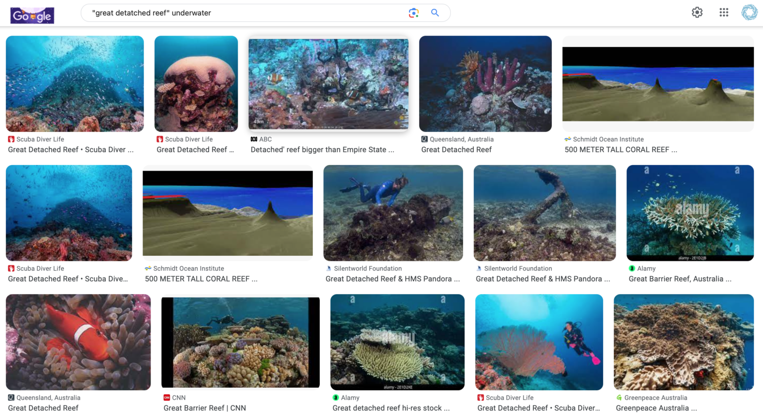Viewport: 763px width, 417px height.
Task: Click the ABC source favicon
Action: point(254,139)
